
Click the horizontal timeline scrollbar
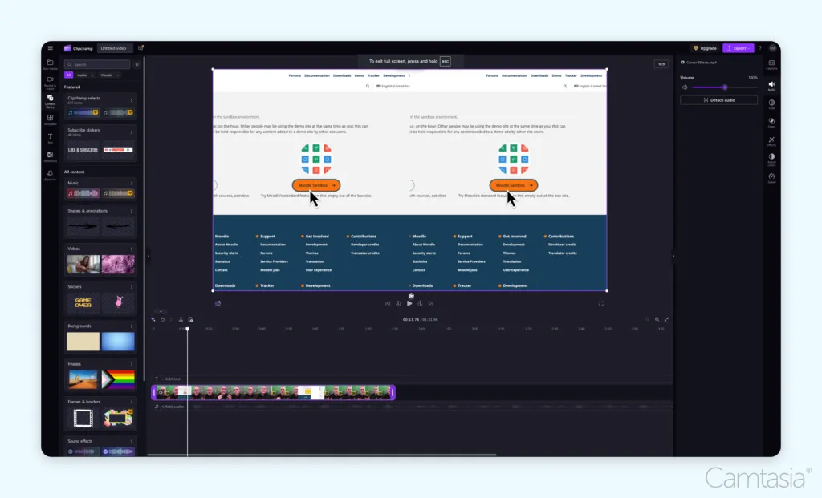pos(321,455)
